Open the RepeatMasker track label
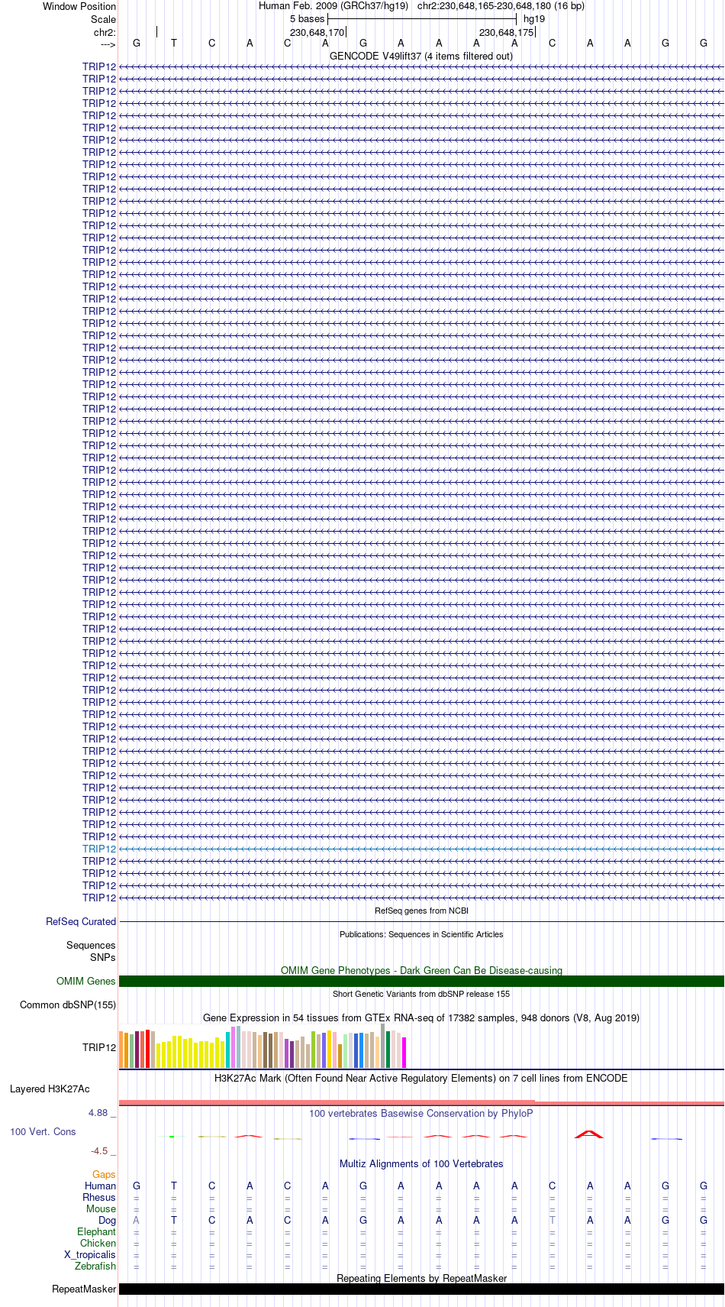The width and height of the screenshot is (725, 1307). point(84,1289)
